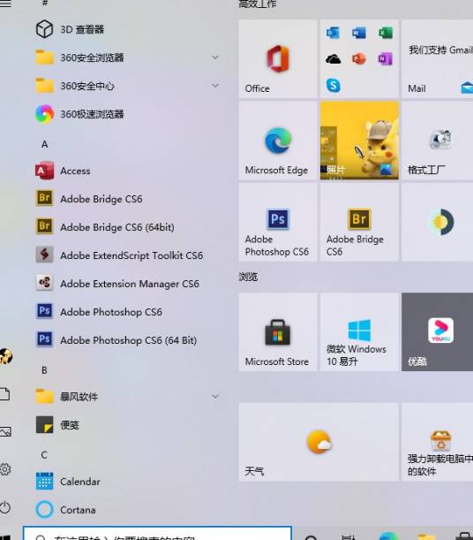
Task: Click the half-sun icon tile
Action: (x=437, y=222)
